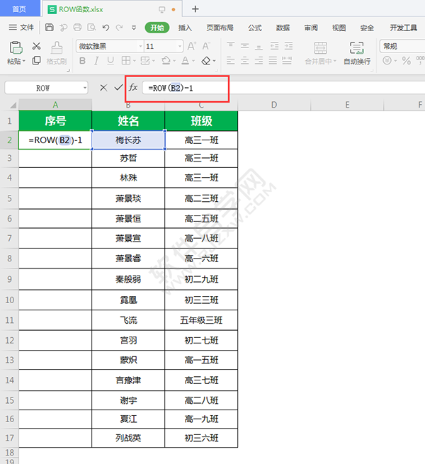Apply font color A icon

[186, 61]
